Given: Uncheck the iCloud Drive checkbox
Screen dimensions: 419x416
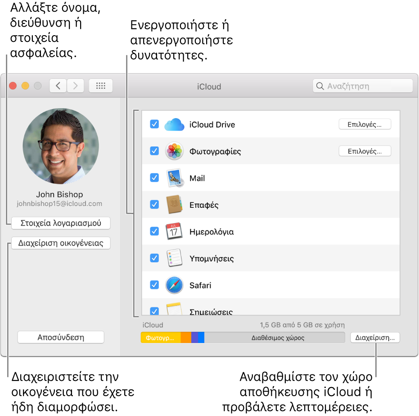Looking at the screenshot, I should click(154, 124).
